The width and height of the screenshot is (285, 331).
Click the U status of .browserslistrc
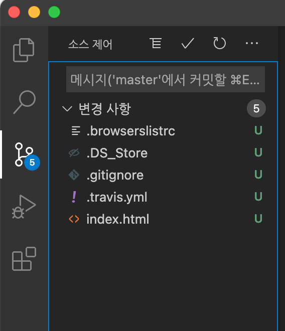click(x=258, y=130)
